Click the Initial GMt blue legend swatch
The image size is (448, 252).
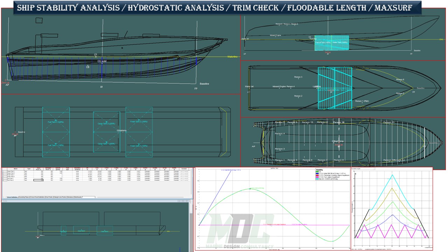pos(317,174)
